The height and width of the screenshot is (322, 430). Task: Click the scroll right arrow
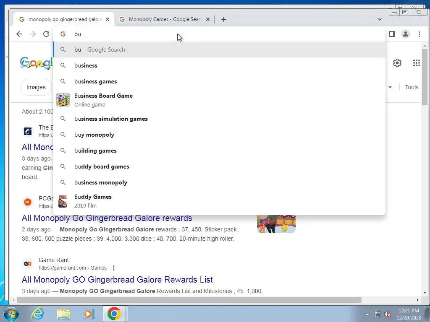click(418, 300)
